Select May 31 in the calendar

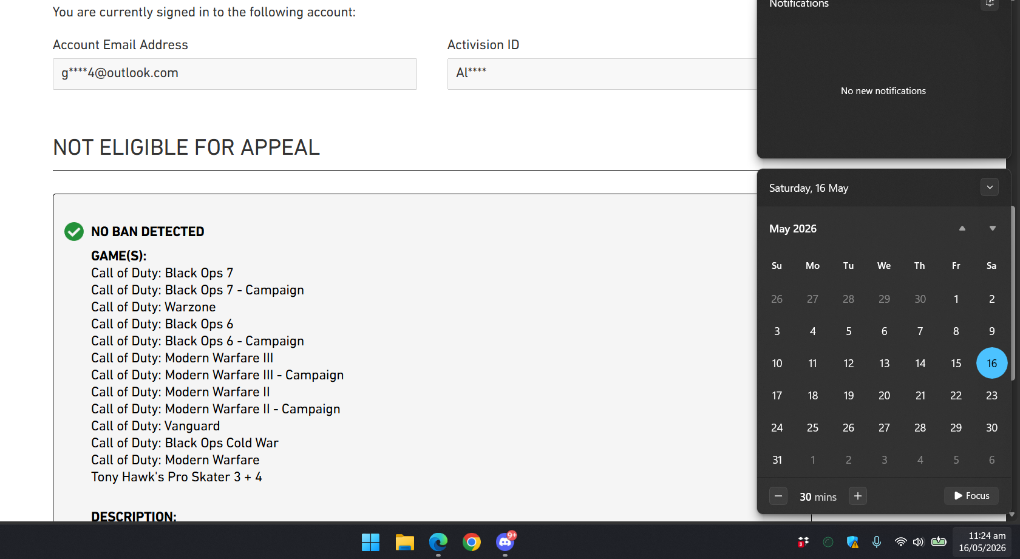(777, 459)
